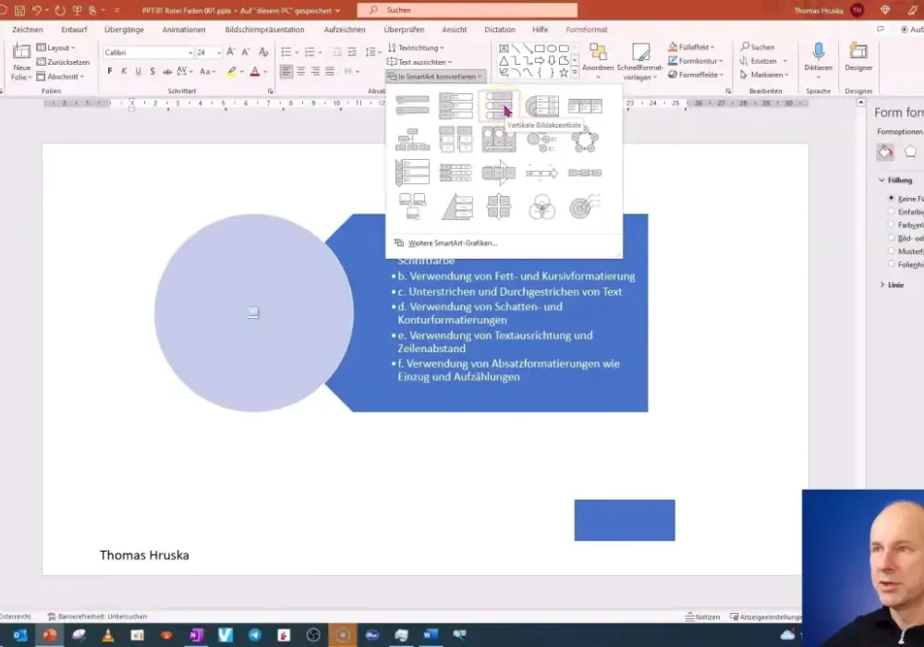Toggle underline formatting (U button)
This screenshot has width=924, height=647.
click(138, 71)
